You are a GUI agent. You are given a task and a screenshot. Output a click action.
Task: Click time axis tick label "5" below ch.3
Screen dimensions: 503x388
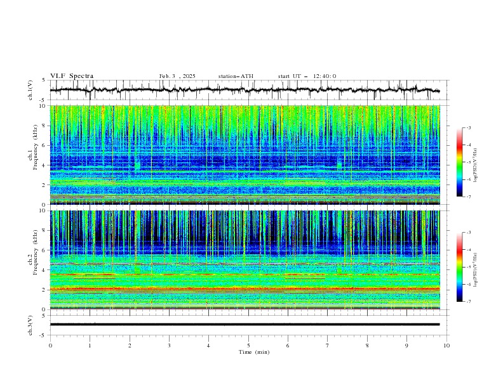coord(248,346)
